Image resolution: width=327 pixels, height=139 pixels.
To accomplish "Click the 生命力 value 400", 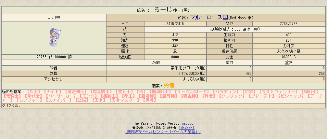I will coord(289,35).
